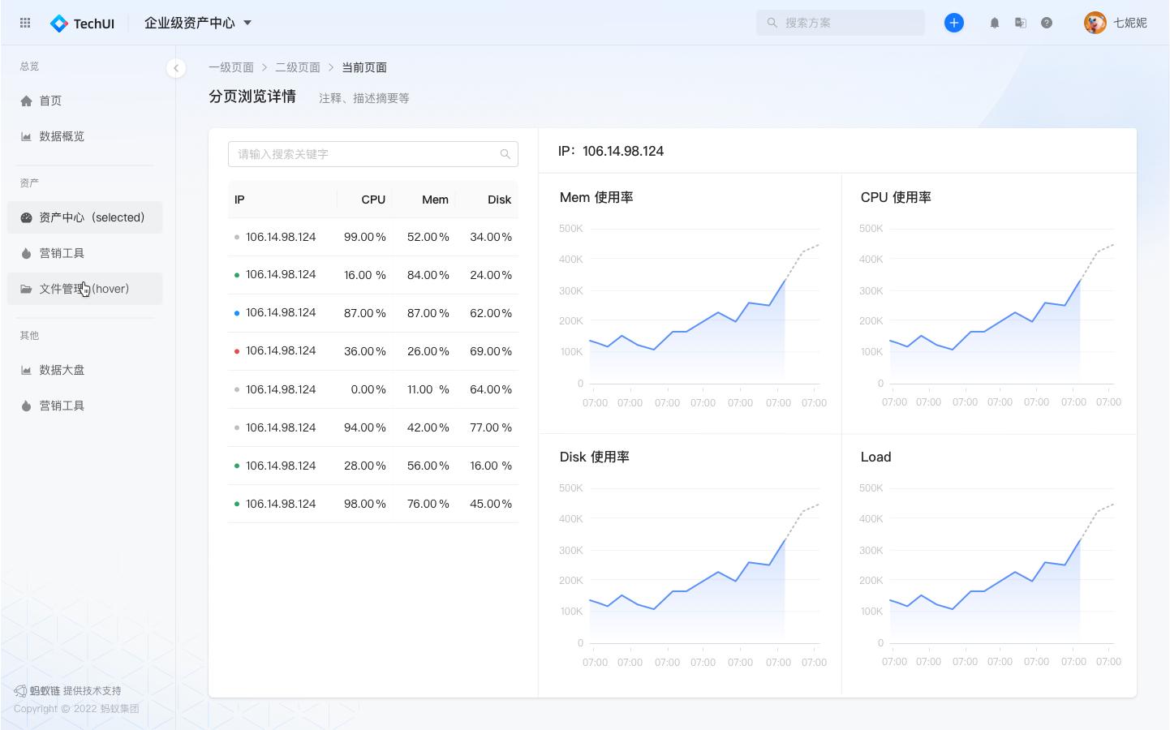Open the notifications bell icon
The height and width of the screenshot is (730, 1170).
tap(995, 23)
